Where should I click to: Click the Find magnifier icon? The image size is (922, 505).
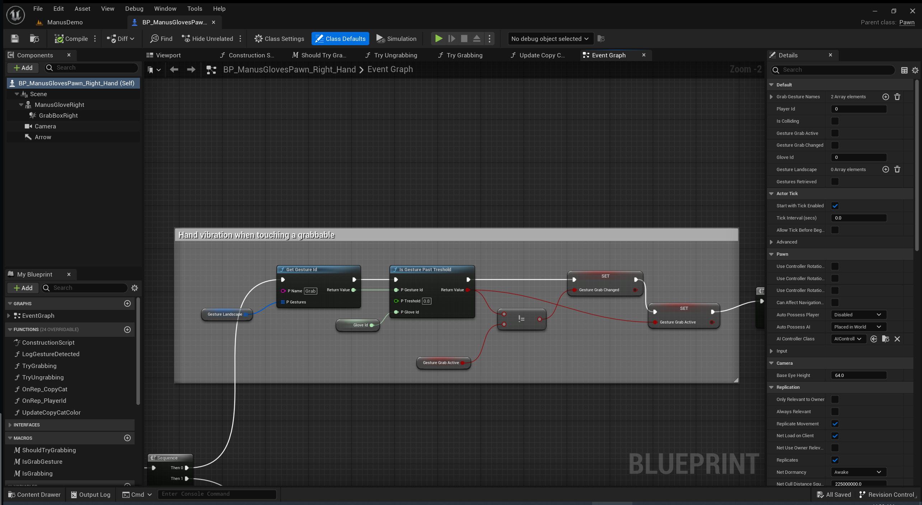[x=154, y=39]
